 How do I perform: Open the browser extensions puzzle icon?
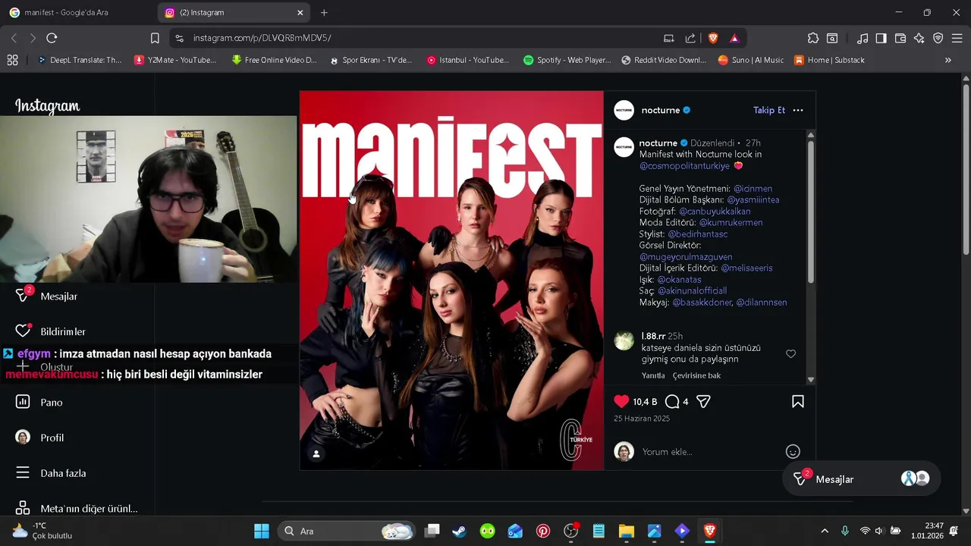click(x=813, y=38)
